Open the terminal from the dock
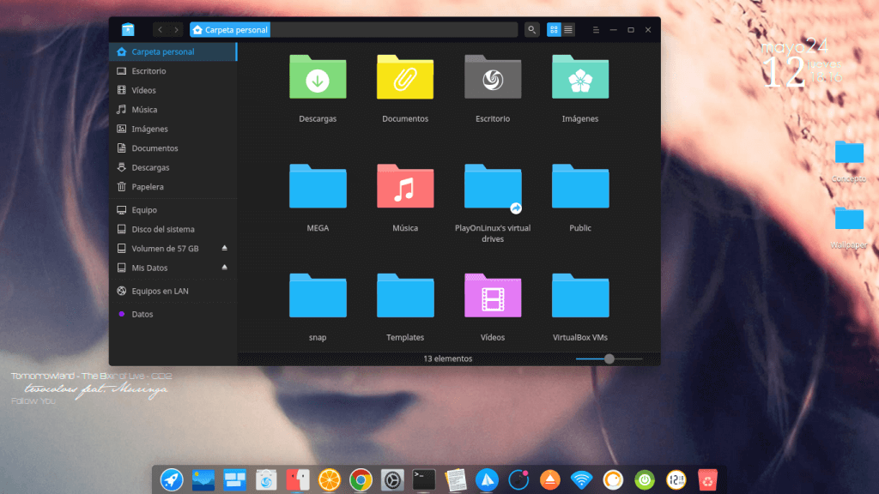The width and height of the screenshot is (879, 494). click(423, 479)
